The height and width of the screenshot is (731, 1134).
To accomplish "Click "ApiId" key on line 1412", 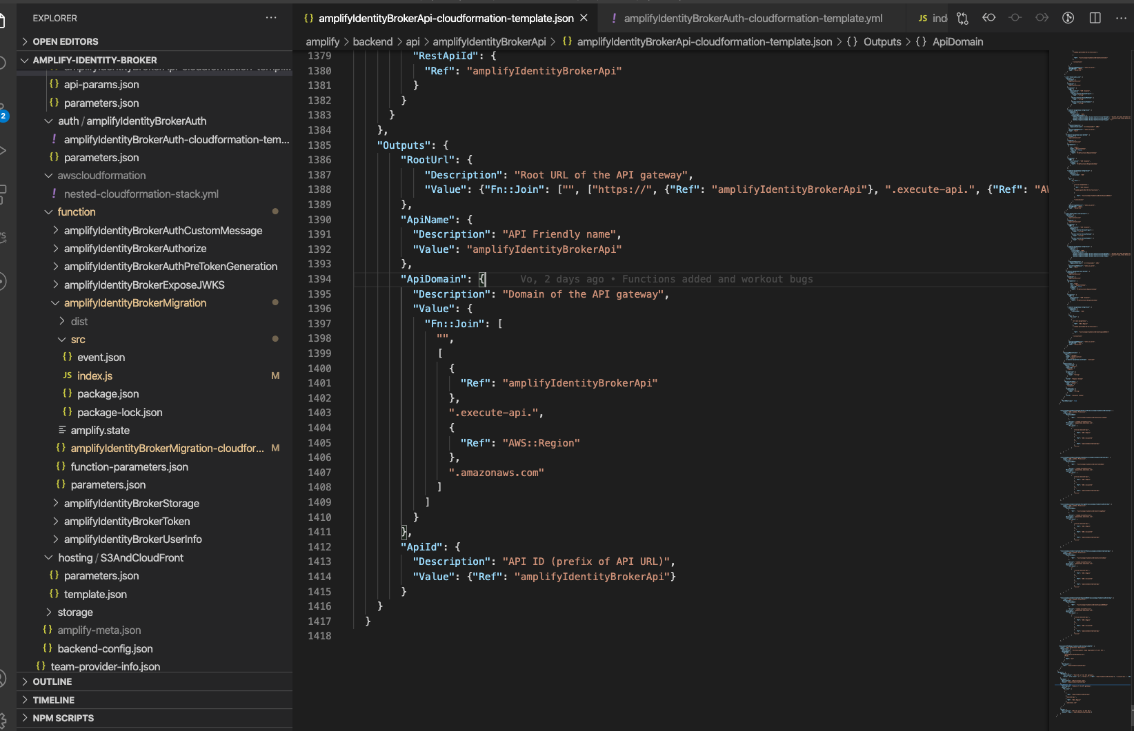I will [x=421, y=547].
